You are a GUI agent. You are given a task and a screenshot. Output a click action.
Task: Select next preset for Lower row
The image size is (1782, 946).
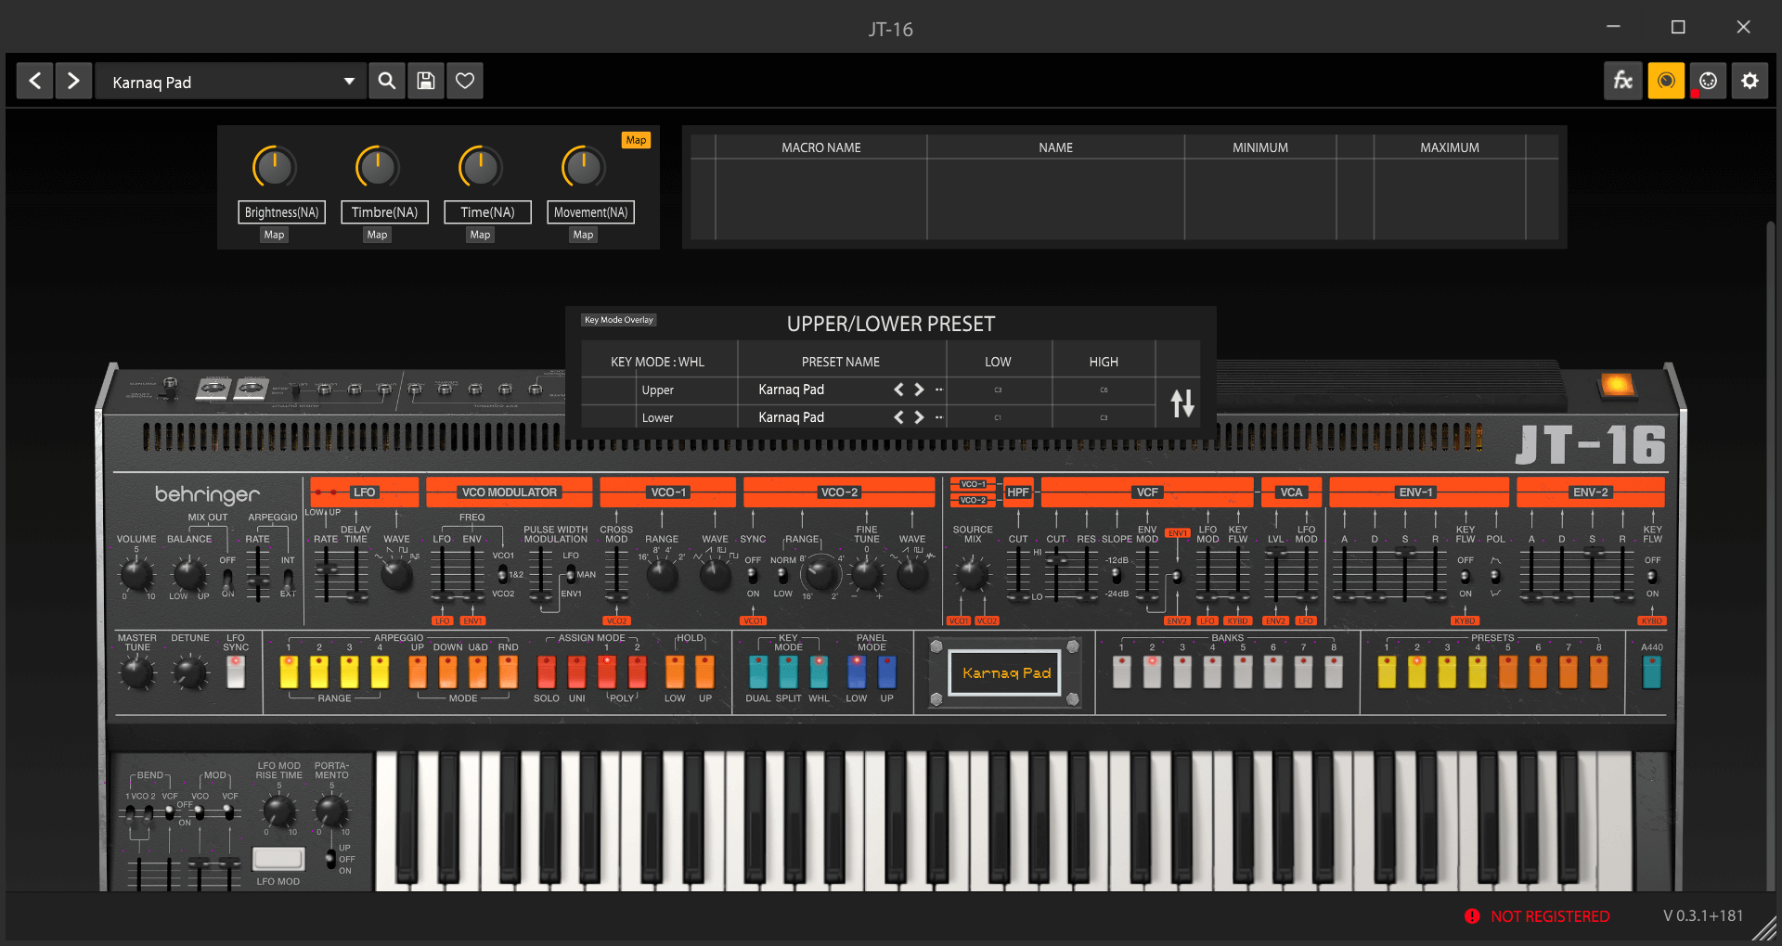(919, 417)
